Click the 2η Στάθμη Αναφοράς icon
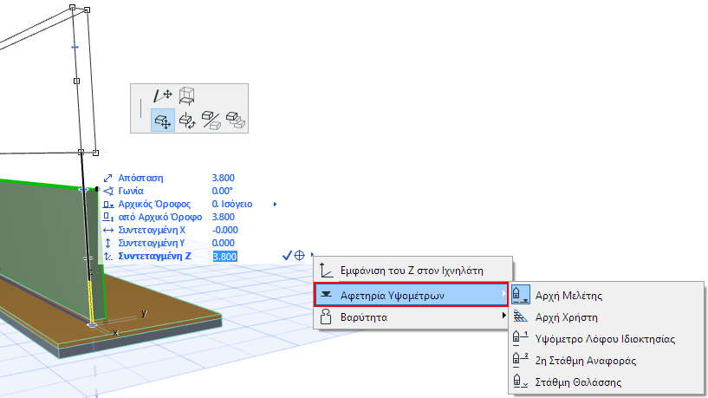Image resolution: width=708 pixels, height=398 pixels. click(x=520, y=359)
